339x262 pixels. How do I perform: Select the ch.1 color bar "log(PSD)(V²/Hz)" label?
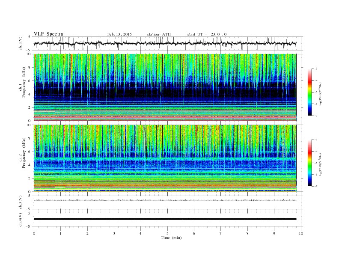coord(321,93)
